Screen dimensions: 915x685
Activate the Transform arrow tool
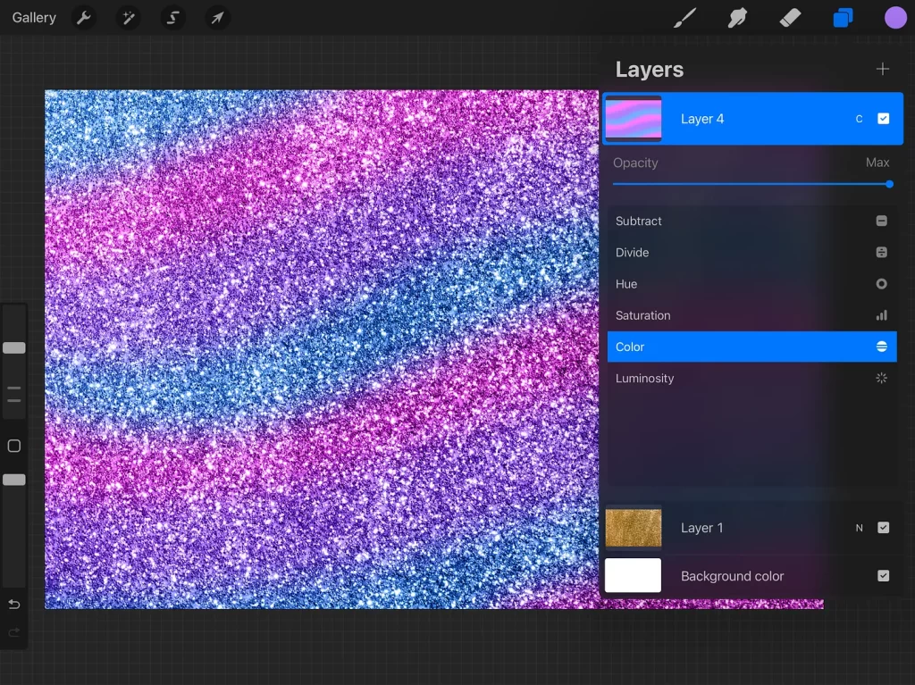217,18
